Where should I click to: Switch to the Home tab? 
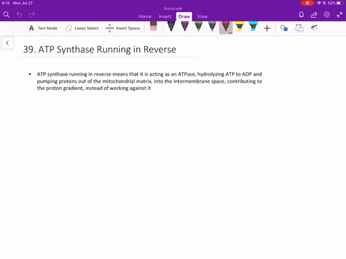pos(145,17)
